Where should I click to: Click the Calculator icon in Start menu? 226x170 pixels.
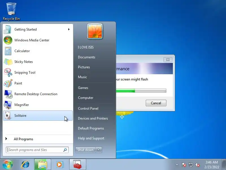click(x=8, y=51)
